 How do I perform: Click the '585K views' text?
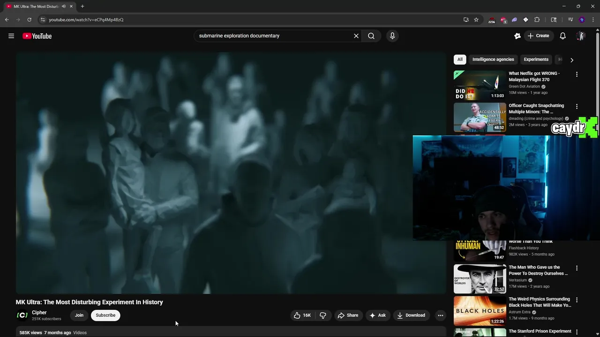pyautogui.click(x=30, y=333)
